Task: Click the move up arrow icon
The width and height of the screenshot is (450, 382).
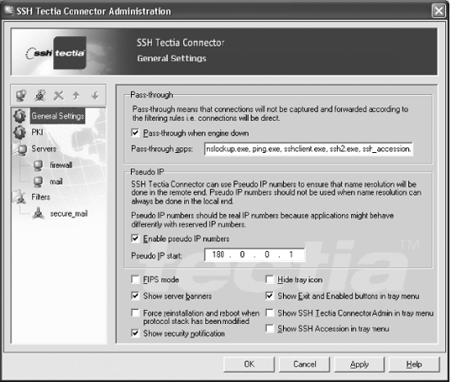Action: pyautogui.click(x=76, y=95)
